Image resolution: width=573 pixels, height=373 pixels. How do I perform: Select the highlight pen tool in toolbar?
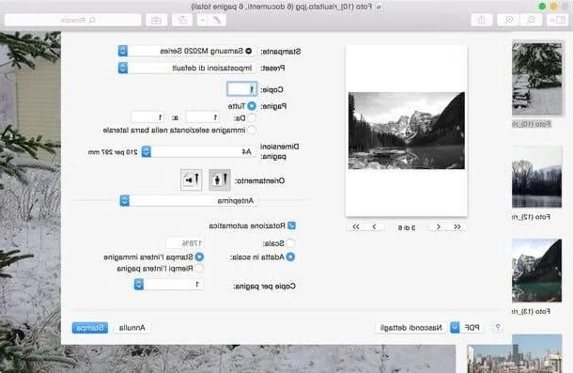pos(217,20)
